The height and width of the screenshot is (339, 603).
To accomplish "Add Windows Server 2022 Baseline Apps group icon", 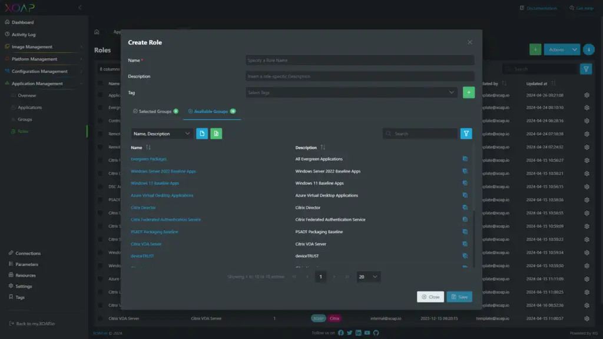I will (465, 171).
